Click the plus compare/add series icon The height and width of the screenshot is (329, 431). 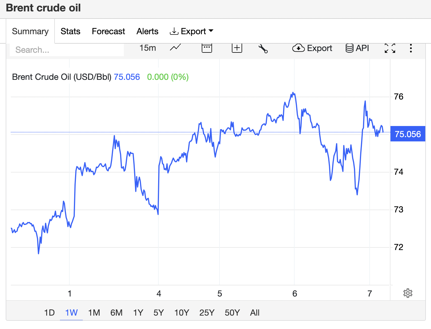(237, 48)
